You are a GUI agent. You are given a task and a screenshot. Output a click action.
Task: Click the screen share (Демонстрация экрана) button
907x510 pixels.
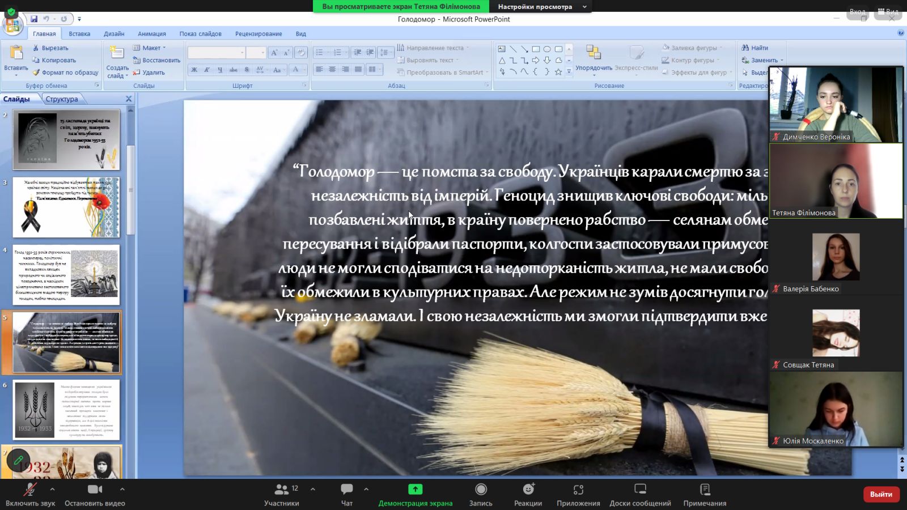pyautogui.click(x=415, y=493)
